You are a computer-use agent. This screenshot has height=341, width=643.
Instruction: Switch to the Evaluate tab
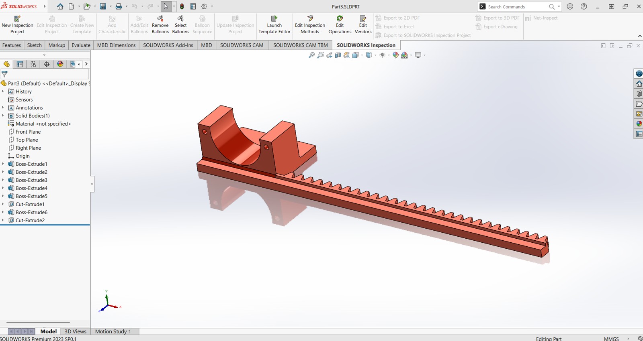click(x=81, y=45)
